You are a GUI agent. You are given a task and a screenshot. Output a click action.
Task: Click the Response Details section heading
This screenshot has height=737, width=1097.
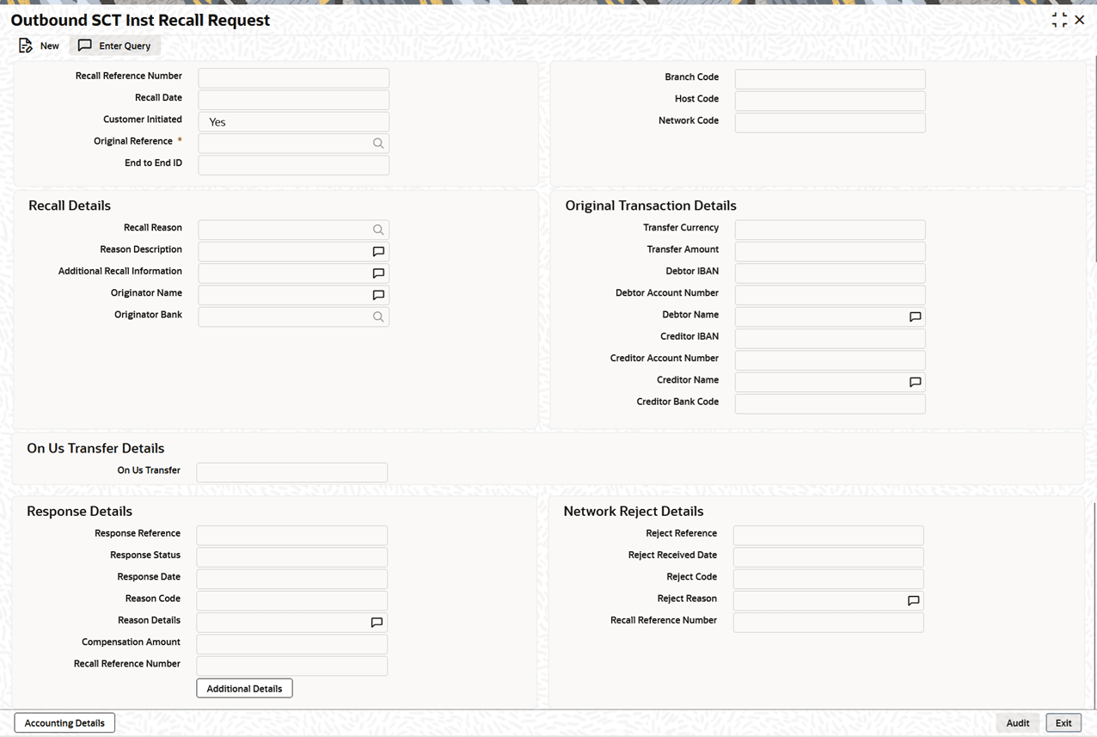[x=80, y=511]
